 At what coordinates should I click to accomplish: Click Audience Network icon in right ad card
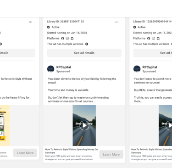point(158,39)
